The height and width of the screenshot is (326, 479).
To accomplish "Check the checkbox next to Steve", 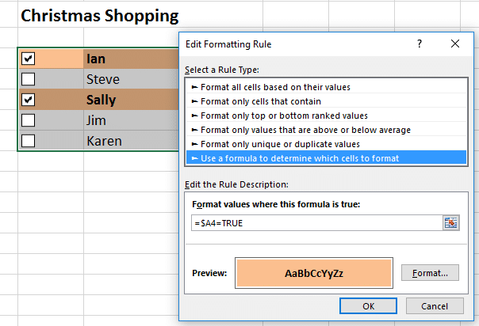I will (29, 79).
